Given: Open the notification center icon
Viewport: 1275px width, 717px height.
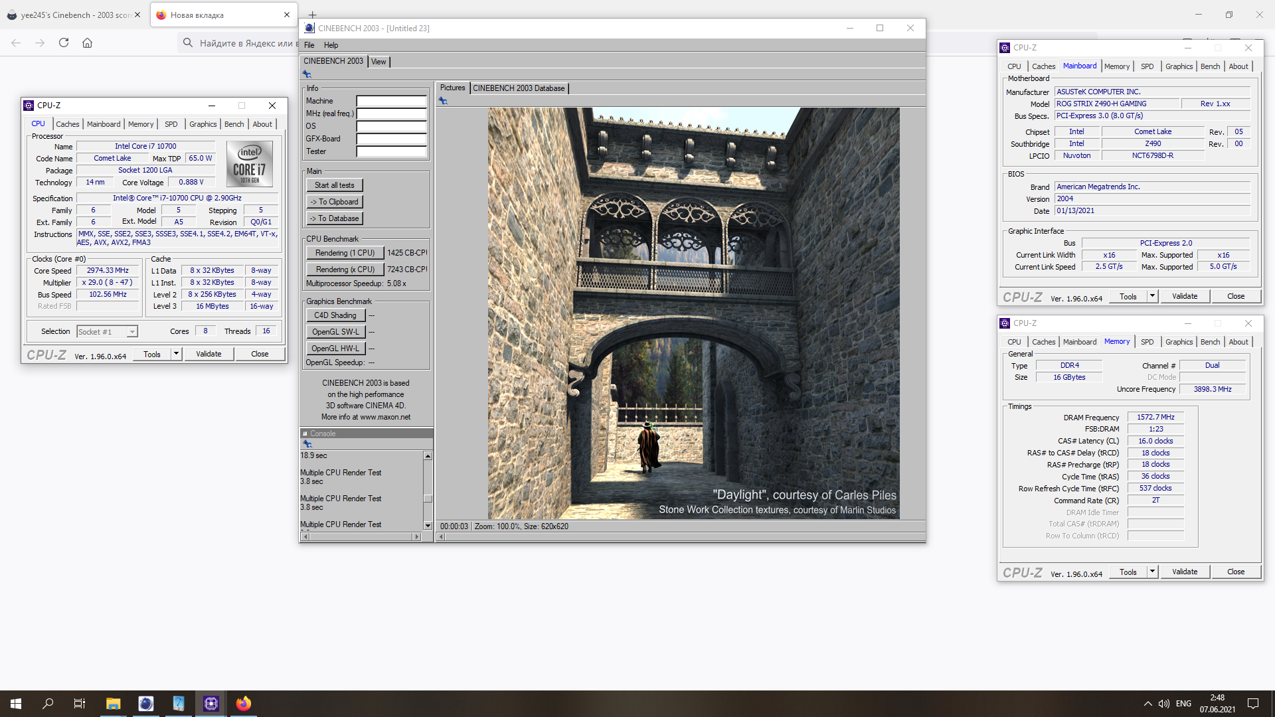Looking at the screenshot, I should (1253, 704).
